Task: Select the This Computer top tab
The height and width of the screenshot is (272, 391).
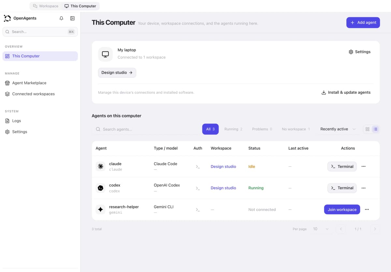Action: (x=80, y=6)
